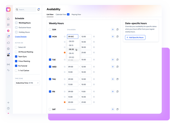Screen dimensions: 170x123
Task: Switch to Maping View tab
Action: click(x=76, y=14)
